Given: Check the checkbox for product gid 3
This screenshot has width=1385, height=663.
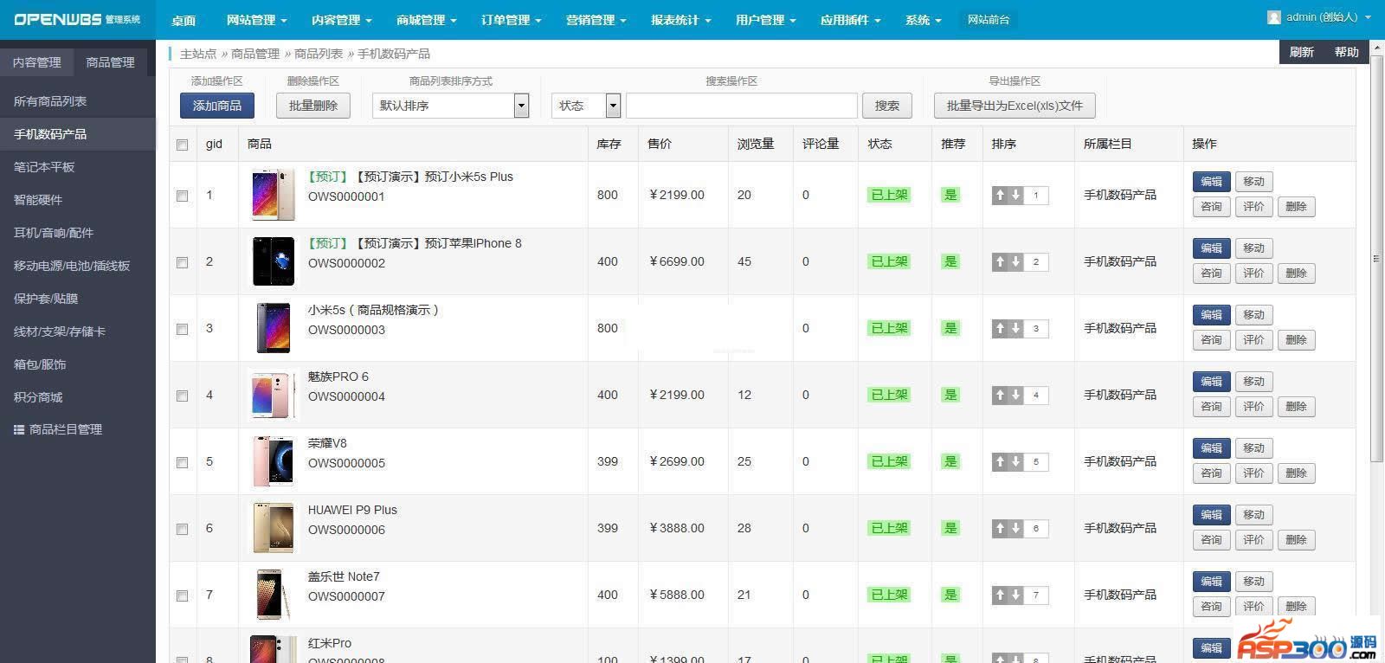Looking at the screenshot, I should 182,329.
